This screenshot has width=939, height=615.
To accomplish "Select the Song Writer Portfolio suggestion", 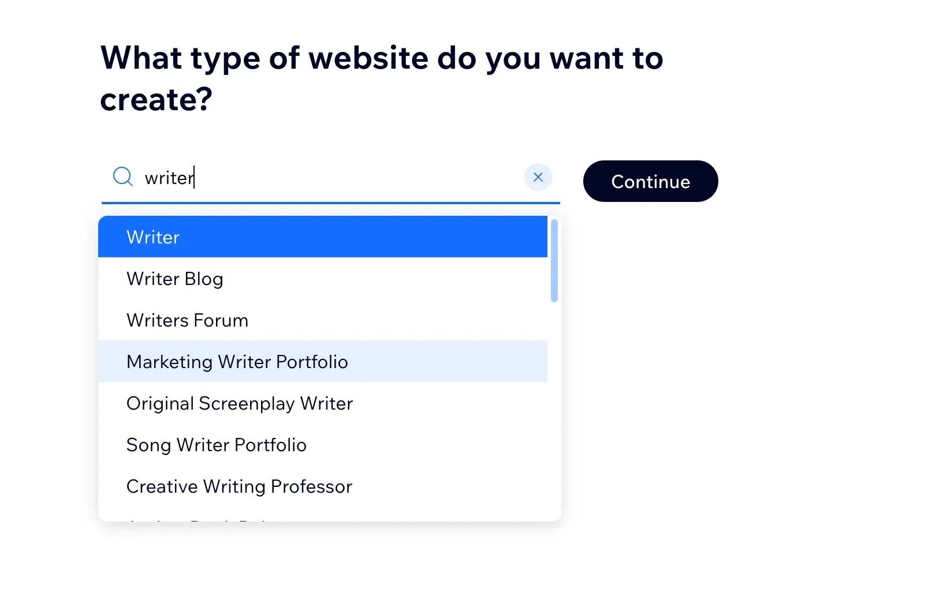I will pyautogui.click(x=216, y=445).
